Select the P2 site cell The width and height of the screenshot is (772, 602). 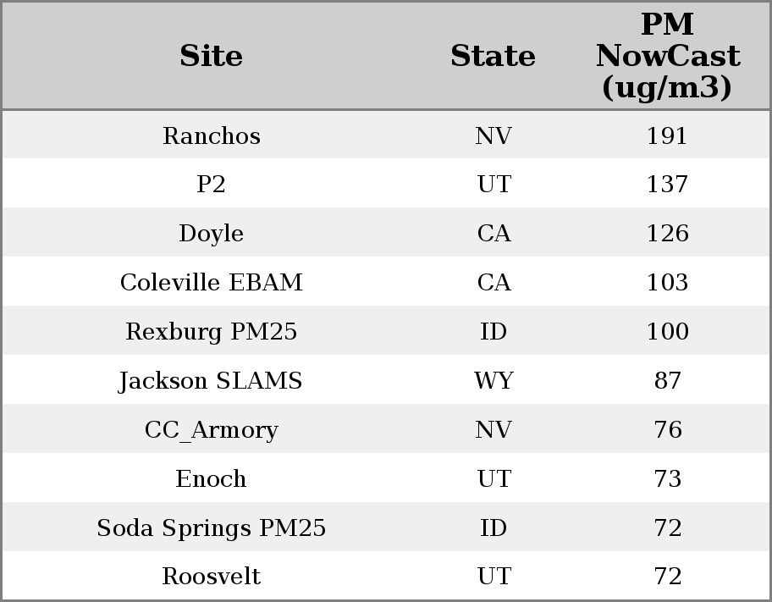coord(212,185)
